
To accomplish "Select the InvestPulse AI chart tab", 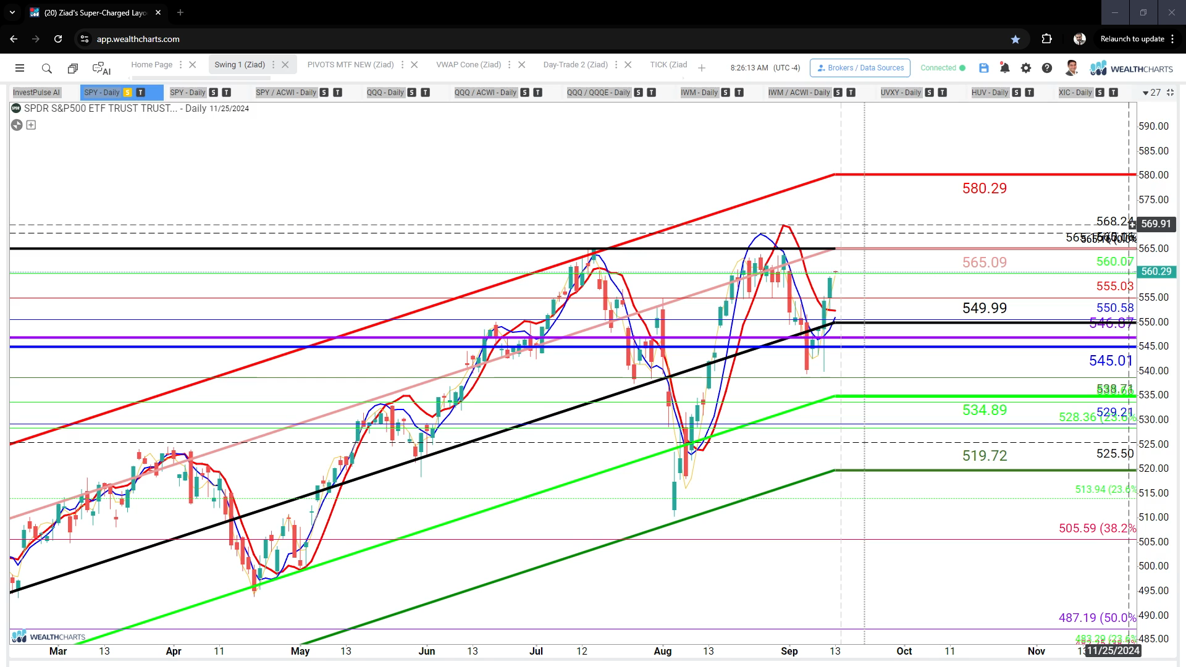I will pyautogui.click(x=36, y=93).
